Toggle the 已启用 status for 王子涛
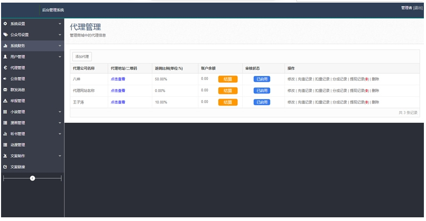Image resolution: width=426 pixels, height=221 pixels. click(x=261, y=102)
